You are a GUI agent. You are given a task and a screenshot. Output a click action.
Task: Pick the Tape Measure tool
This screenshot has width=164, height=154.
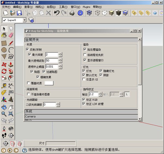click(4, 86)
